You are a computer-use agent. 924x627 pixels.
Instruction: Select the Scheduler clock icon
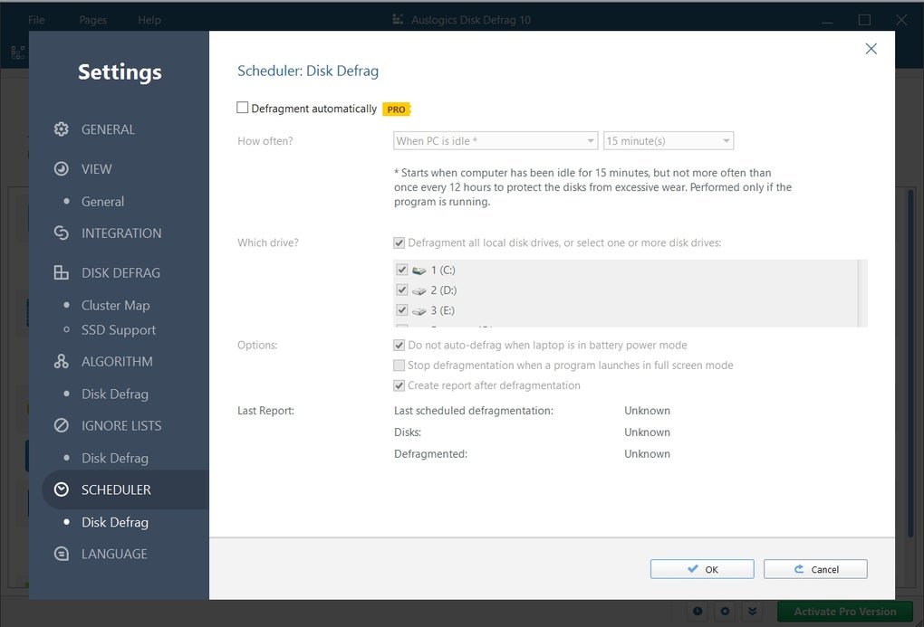tap(61, 489)
